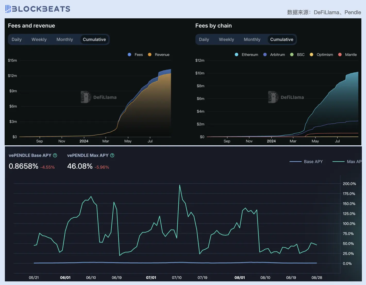Select Monthly in Fees by chain
The height and width of the screenshot is (285, 366).
coord(252,39)
